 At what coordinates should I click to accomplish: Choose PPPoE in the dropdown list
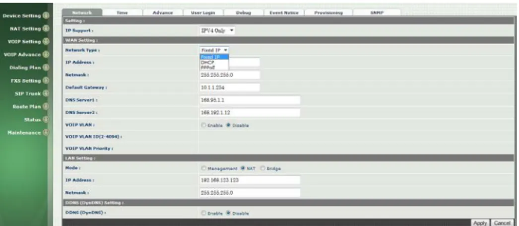214,67
